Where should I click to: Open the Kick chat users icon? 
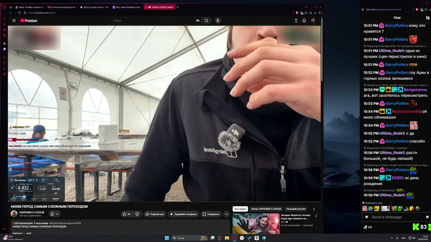(x=428, y=17)
